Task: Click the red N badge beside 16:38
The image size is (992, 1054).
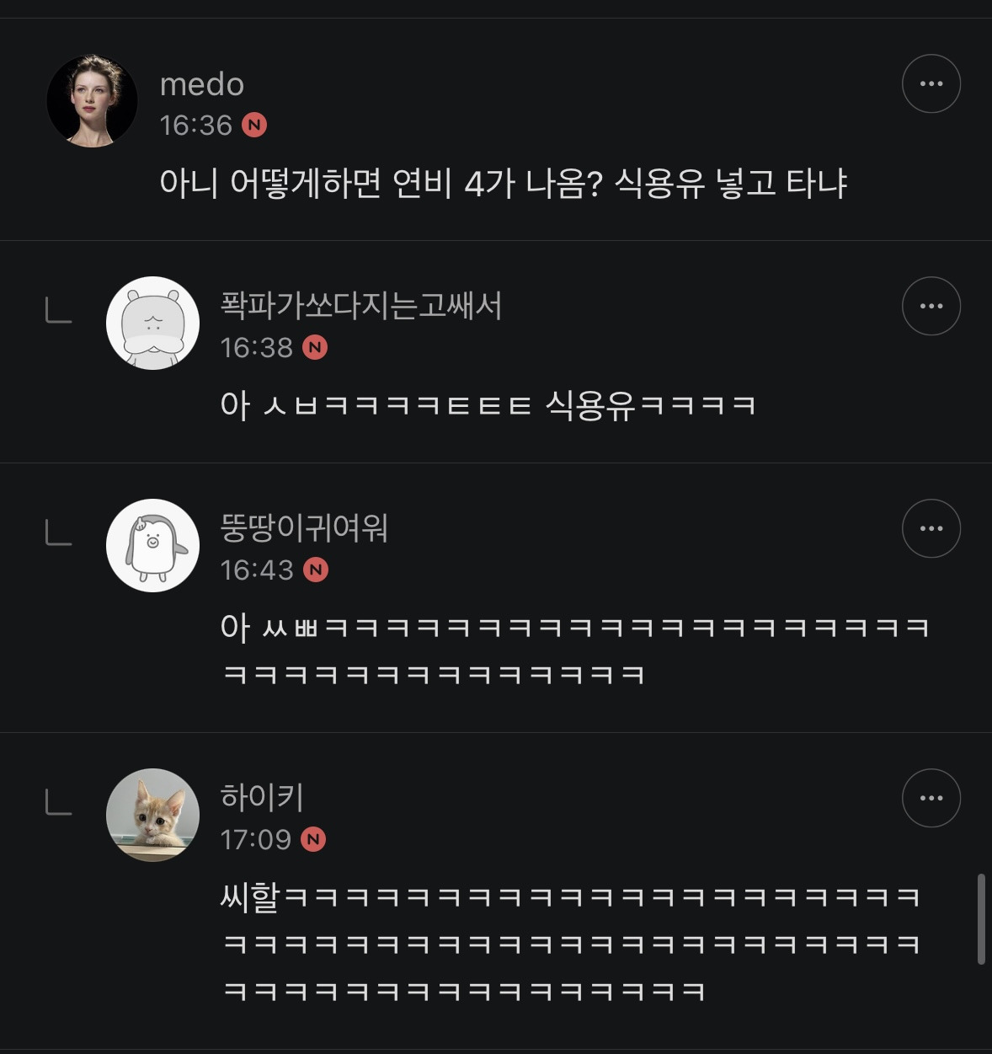Action: [x=315, y=348]
